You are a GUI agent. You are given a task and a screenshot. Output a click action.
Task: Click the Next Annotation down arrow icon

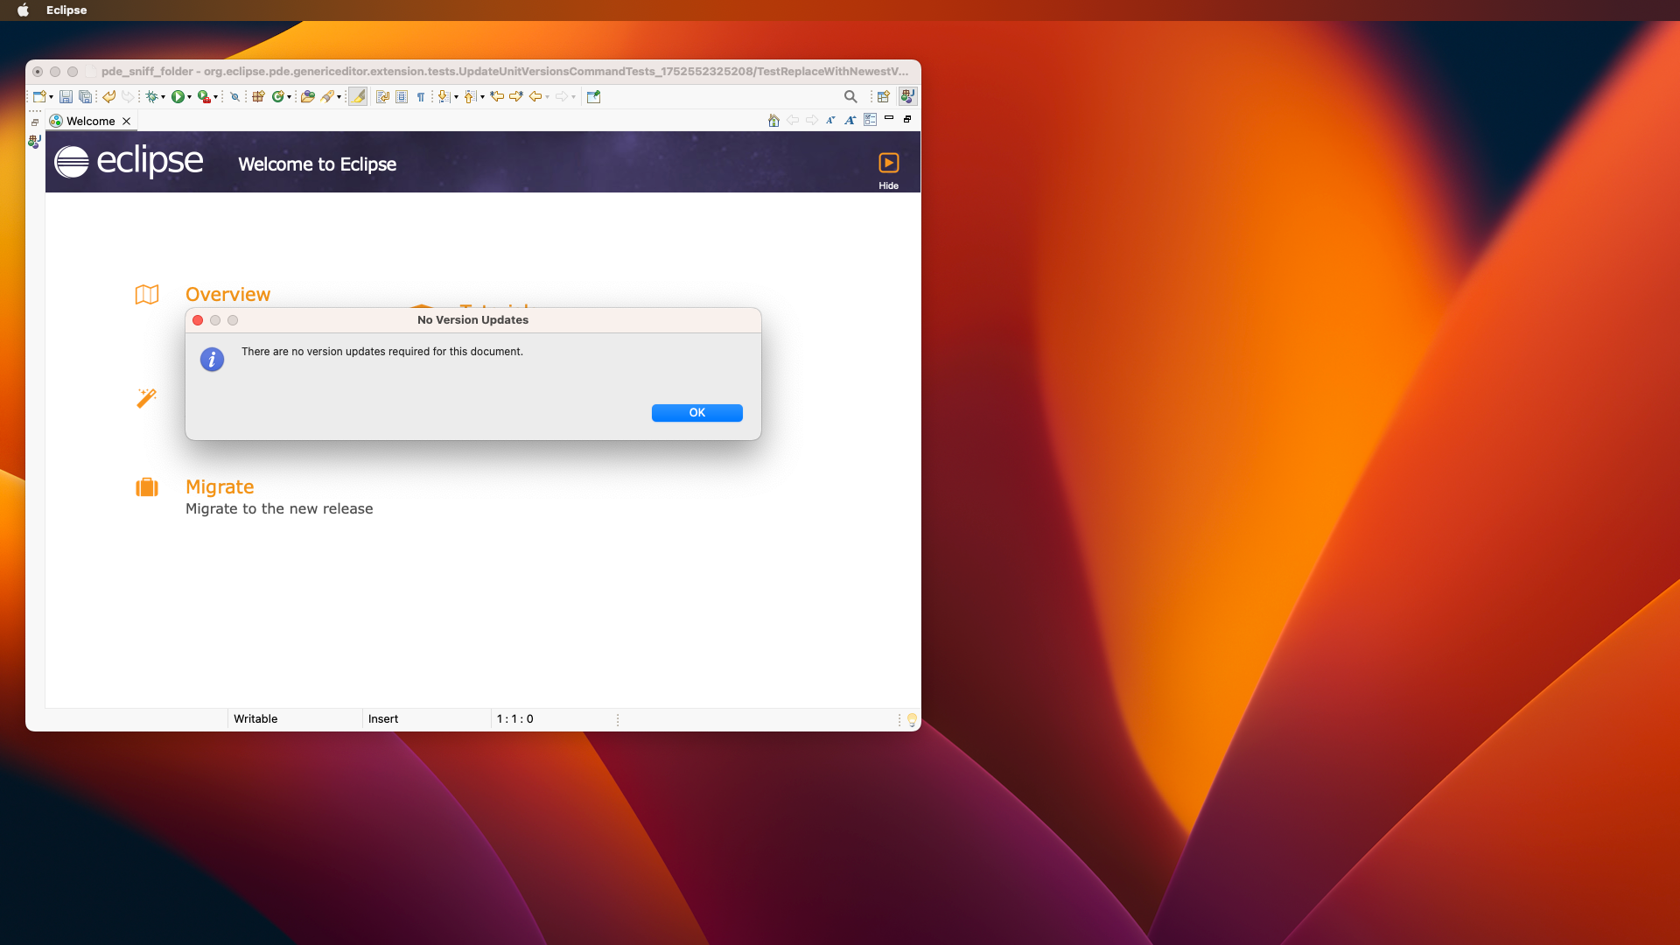point(444,96)
